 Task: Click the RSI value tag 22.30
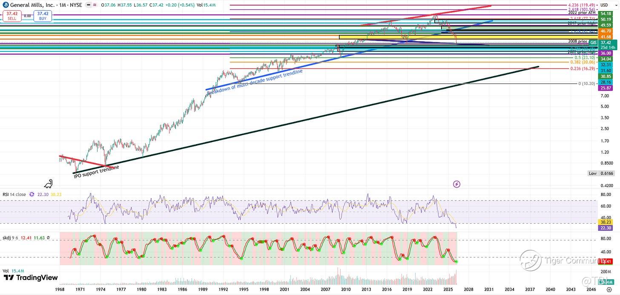605,227
